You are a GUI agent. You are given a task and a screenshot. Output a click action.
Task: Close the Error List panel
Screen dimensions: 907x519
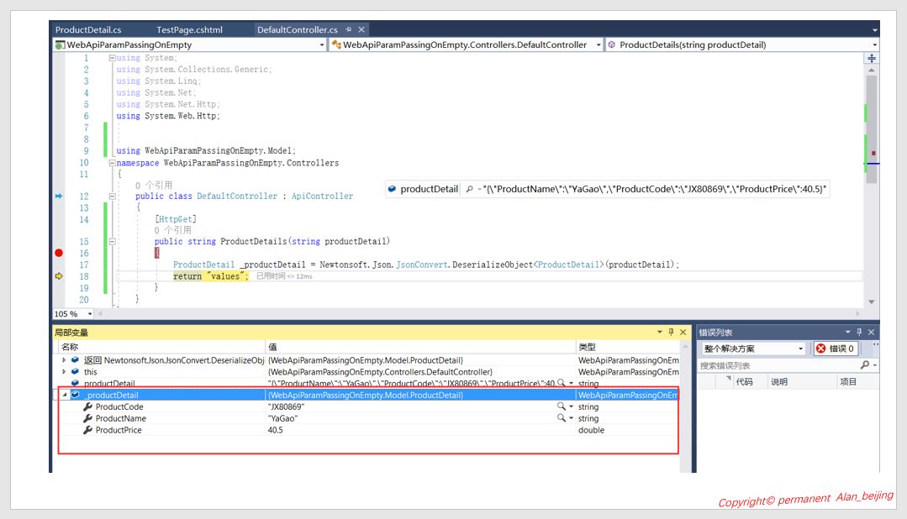coord(871,333)
